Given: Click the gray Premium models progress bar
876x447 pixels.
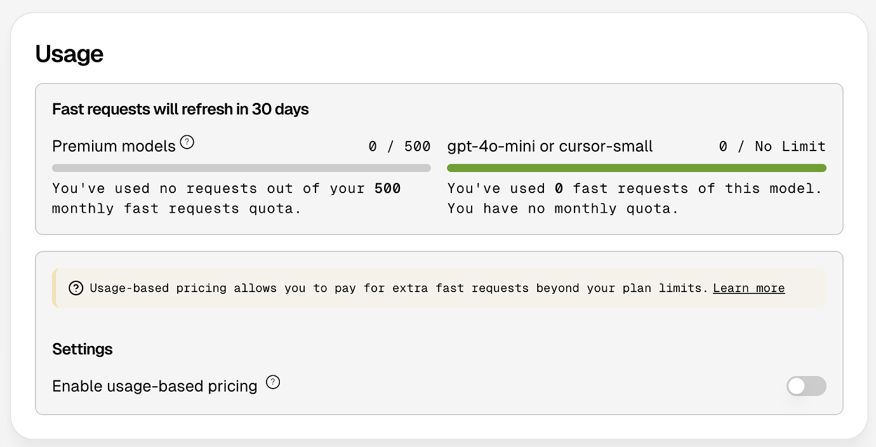Looking at the screenshot, I should click(241, 168).
